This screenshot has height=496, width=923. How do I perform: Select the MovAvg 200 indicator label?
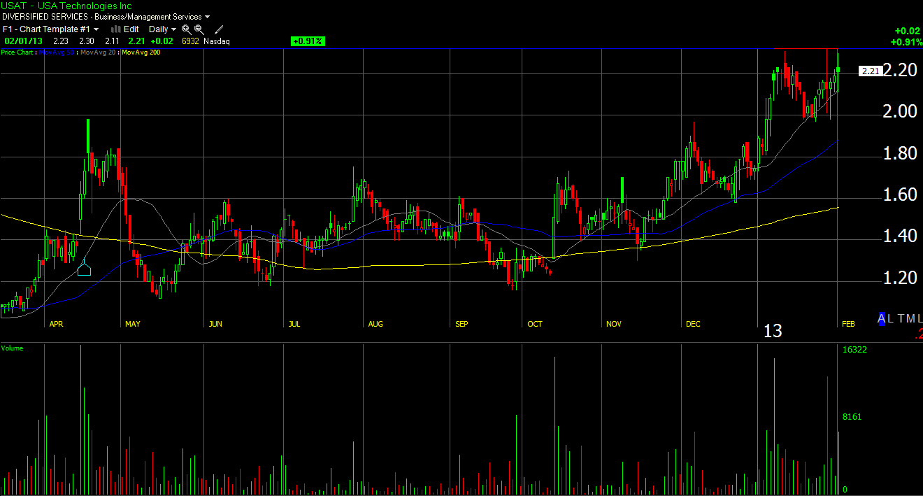141,52
